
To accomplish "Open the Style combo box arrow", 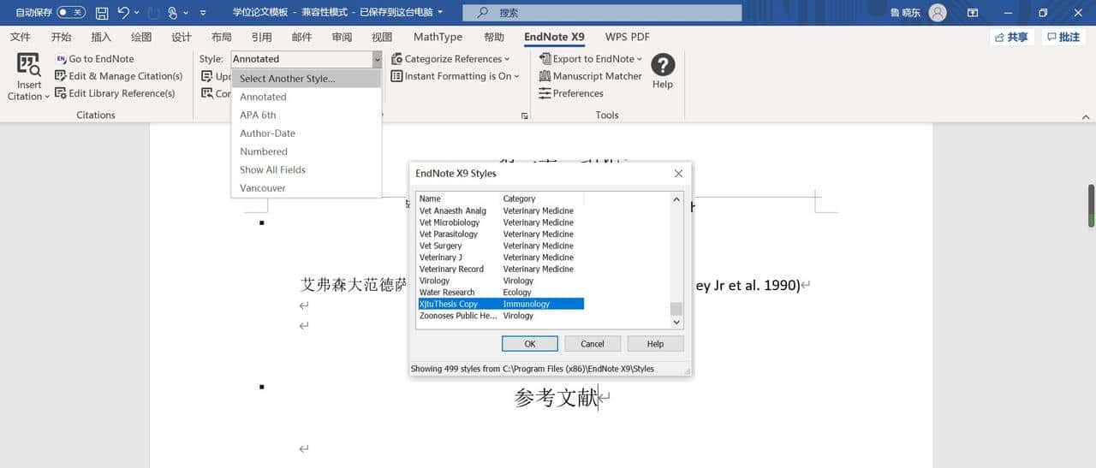I will (x=377, y=59).
